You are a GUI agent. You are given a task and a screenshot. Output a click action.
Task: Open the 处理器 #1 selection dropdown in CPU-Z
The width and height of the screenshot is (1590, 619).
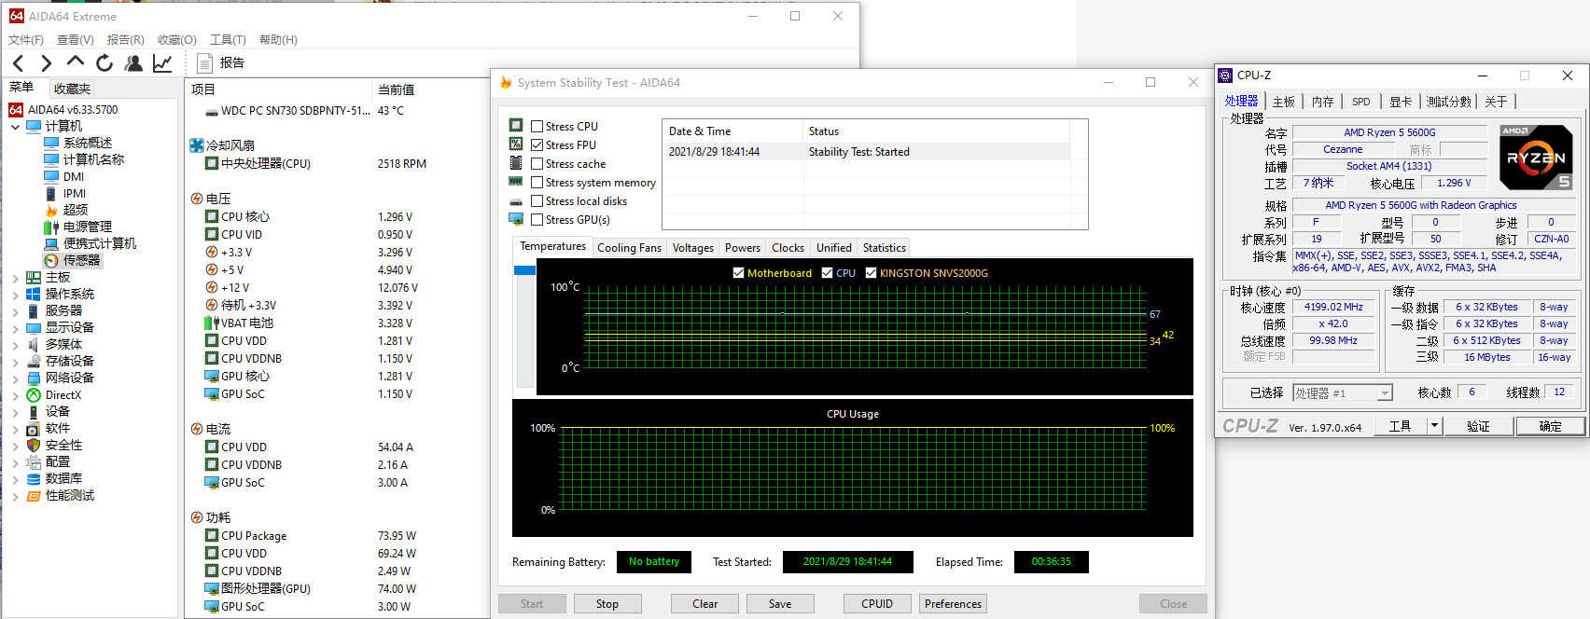point(1343,393)
